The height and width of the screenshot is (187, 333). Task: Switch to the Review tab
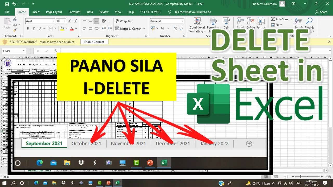click(x=104, y=12)
